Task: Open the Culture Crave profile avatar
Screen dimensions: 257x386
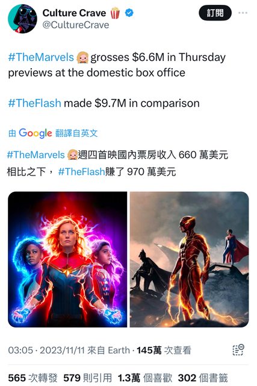Action: coord(22,19)
